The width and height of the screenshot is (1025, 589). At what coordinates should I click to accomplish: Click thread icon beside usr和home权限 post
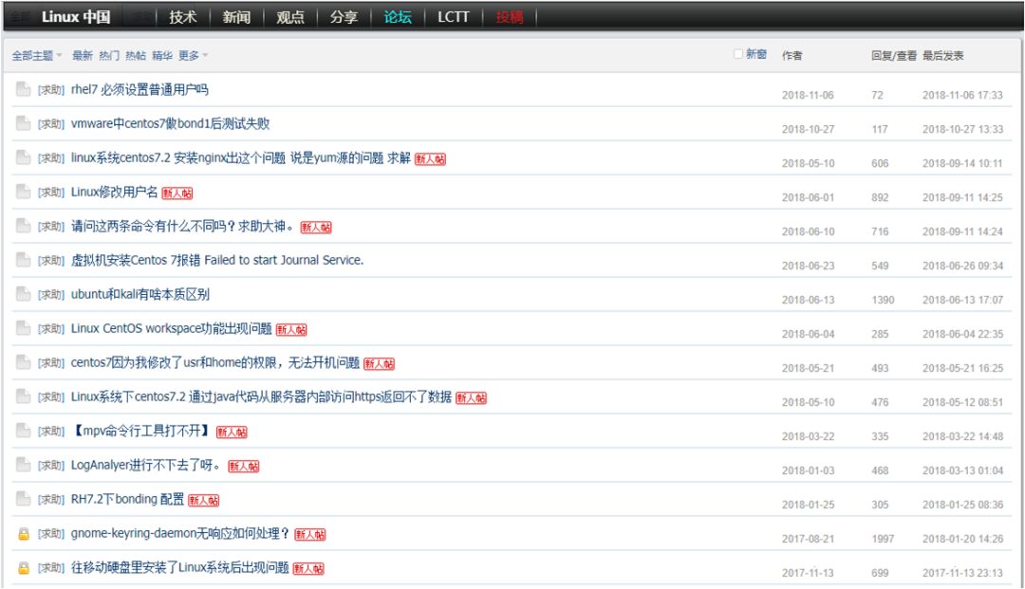[23, 362]
